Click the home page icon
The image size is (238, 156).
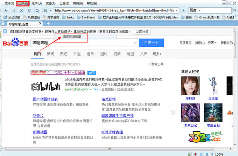pyautogui.click(x=37, y=10)
